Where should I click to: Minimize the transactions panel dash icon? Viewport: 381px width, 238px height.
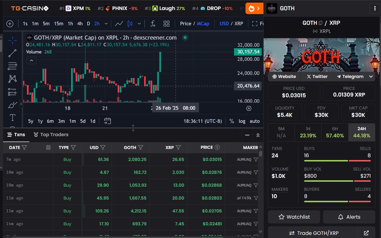247,135
